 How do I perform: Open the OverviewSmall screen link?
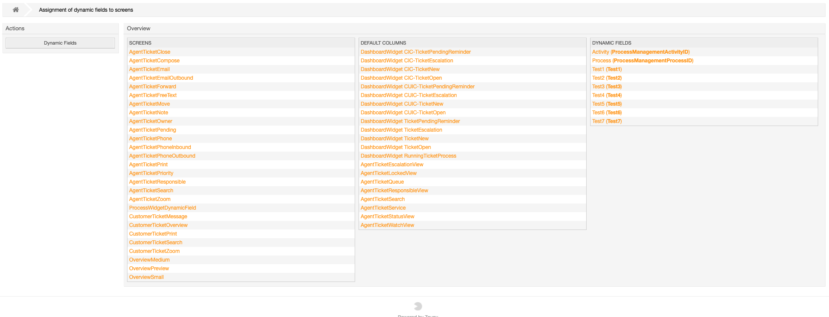147,277
